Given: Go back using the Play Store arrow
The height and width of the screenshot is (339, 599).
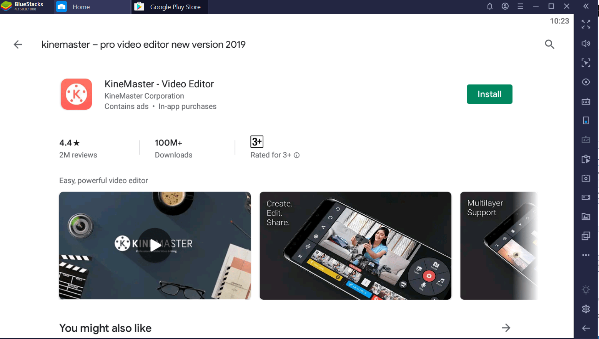Looking at the screenshot, I should tap(18, 45).
